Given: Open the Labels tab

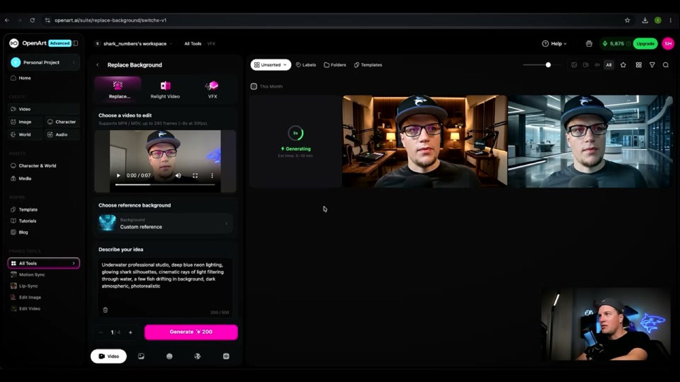Looking at the screenshot, I should pos(305,65).
